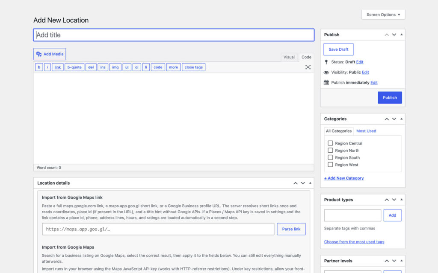Move Partner levels panel down
This screenshot has height=273, width=438.
(x=394, y=261)
